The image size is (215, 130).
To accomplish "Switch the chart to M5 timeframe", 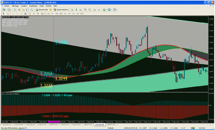I will tap(53, 13).
